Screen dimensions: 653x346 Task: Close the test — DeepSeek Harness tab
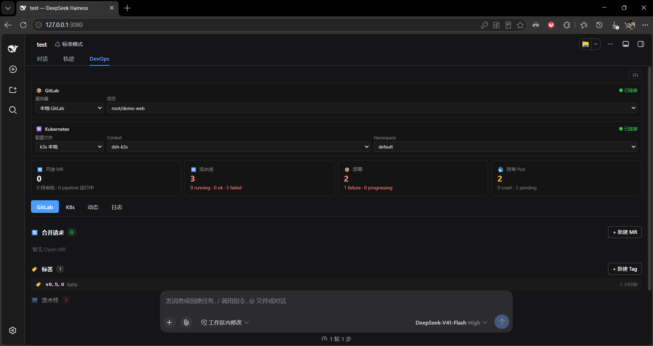click(x=112, y=8)
